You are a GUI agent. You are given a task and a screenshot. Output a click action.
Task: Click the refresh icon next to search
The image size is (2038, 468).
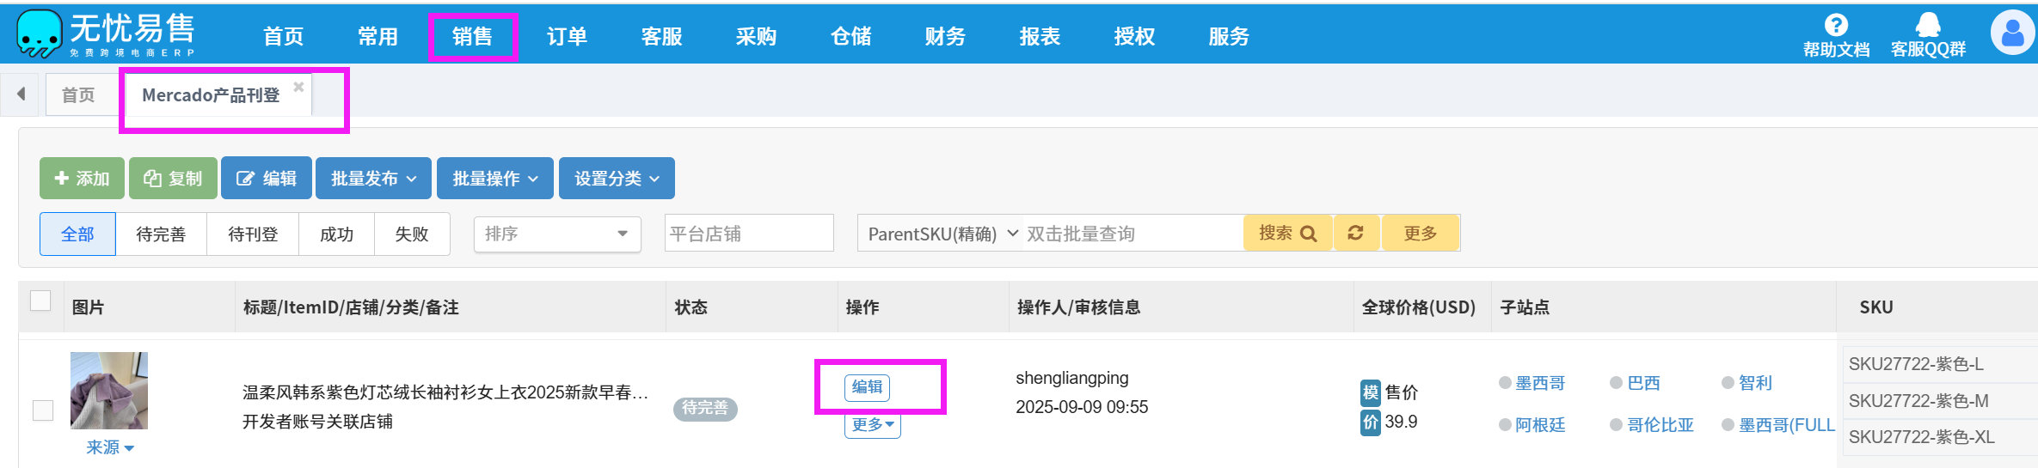(1356, 233)
